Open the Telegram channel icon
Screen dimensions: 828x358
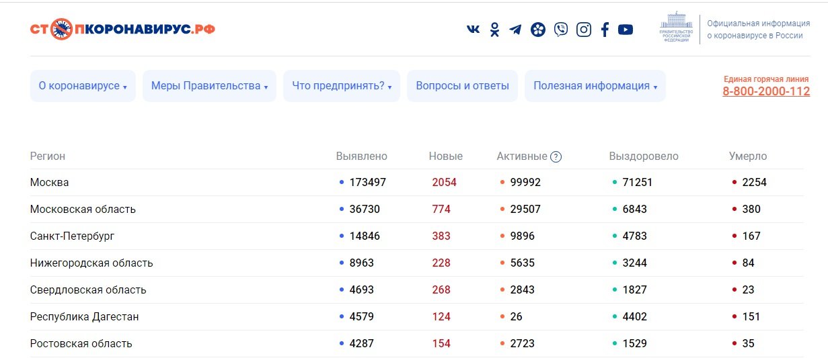pyautogui.click(x=516, y=30)
